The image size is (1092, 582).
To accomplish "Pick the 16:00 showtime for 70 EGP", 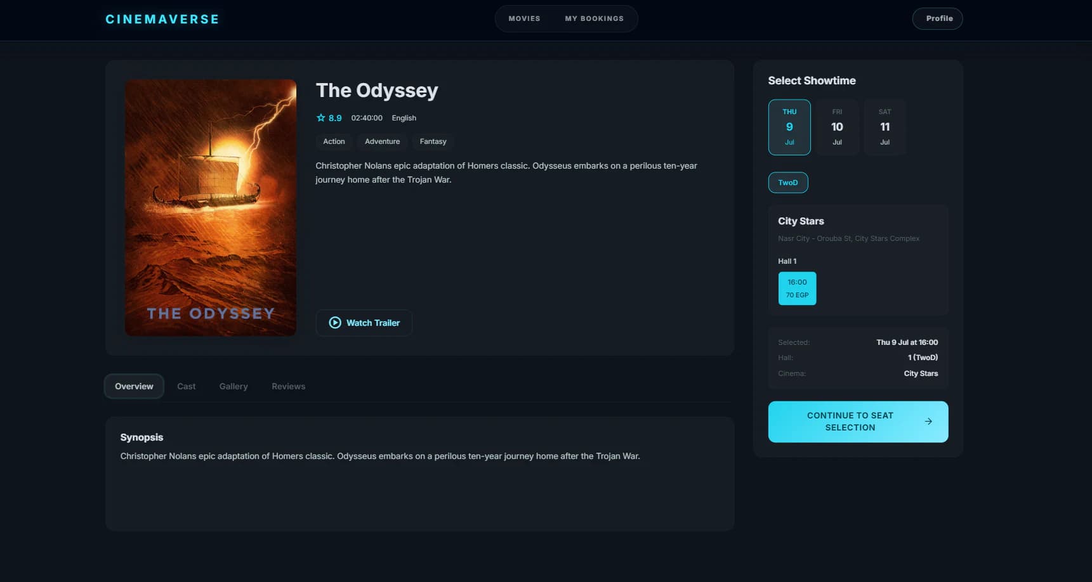I will 797,288.
